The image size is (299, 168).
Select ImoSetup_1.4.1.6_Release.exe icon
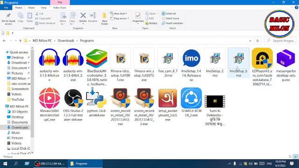191,58
